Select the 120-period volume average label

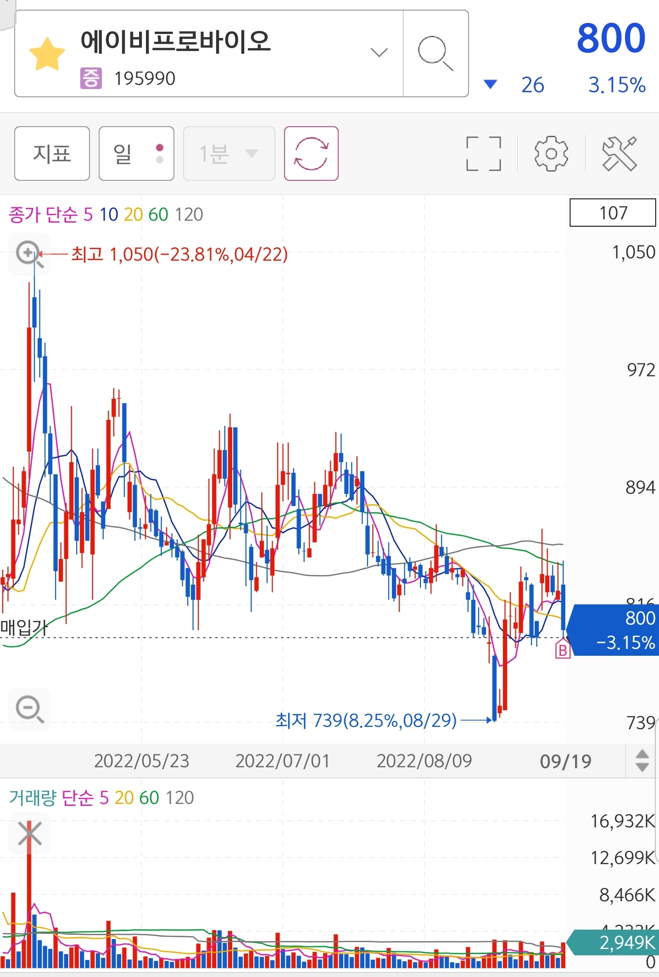coord(179,798)
